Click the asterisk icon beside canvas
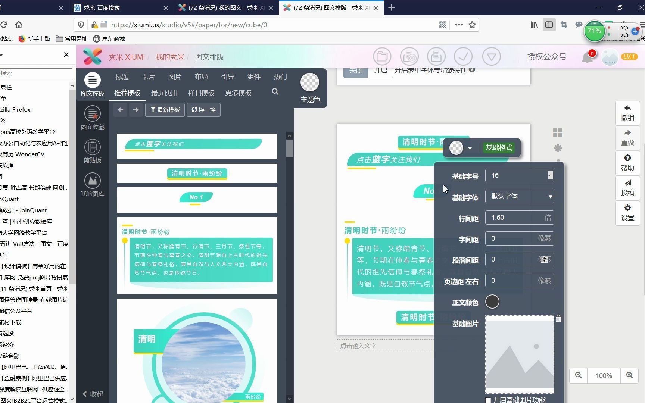Screen dimensions: 645x403 [558, 148]
